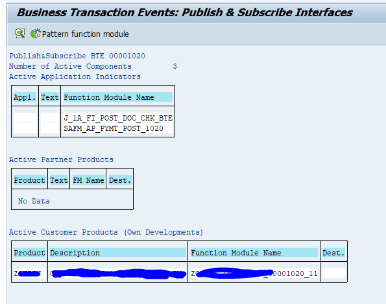Click Dest. header in Customer Products table
The image size is (386, 304).
[333, 253]
